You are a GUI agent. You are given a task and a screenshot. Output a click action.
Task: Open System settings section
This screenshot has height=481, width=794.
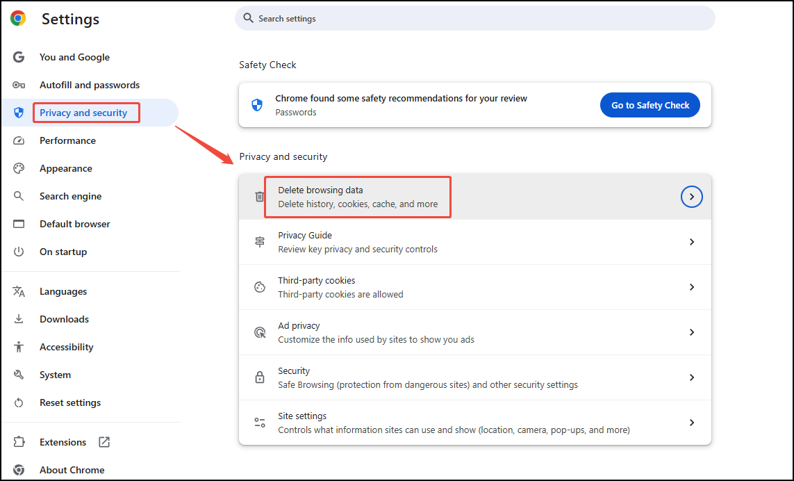point(55,375)
